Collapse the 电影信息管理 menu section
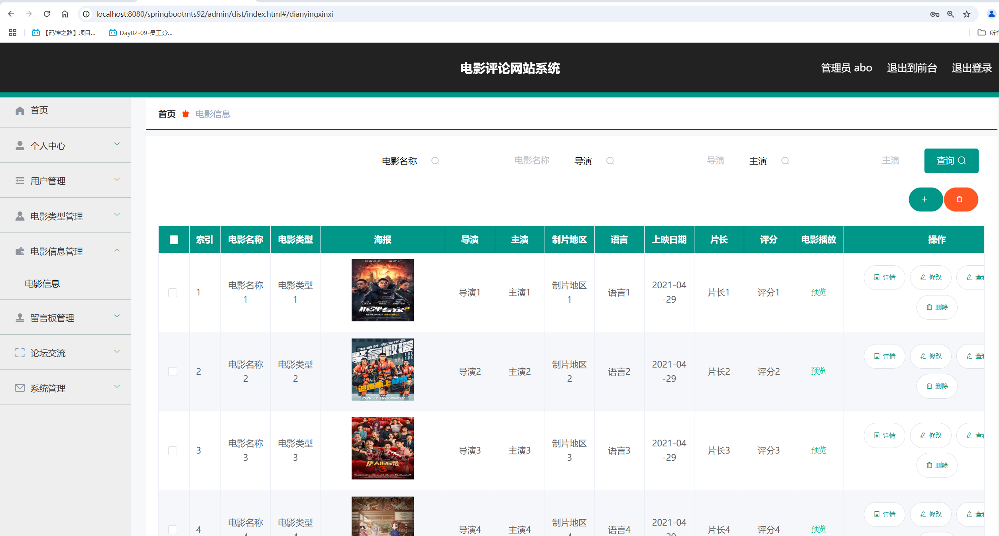999x536 pixels. coord(117,250)
